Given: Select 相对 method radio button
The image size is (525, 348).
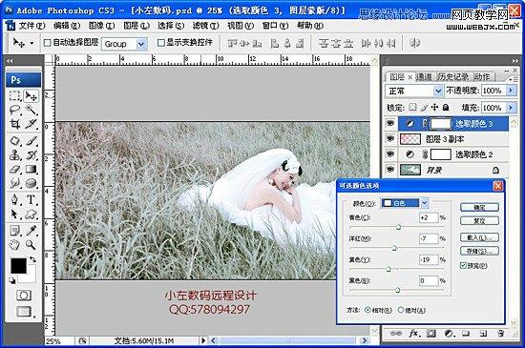Looking at the screenshot, I should pos(367,310).
